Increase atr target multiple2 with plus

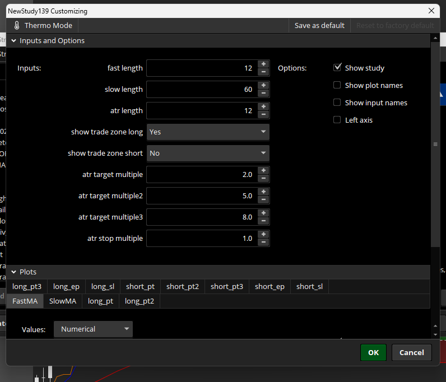click(263, 192)
